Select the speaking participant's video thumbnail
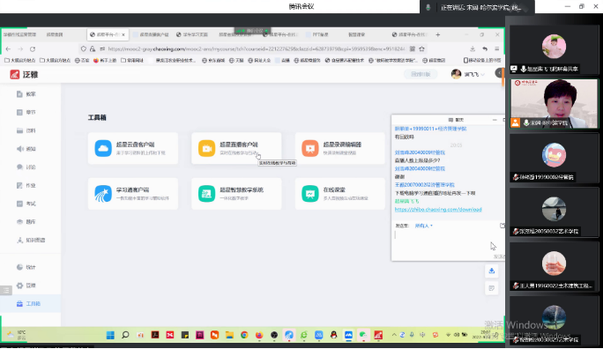Image resolution: width=603 pixels, height=349 pixels. click(x=555, y=104)
